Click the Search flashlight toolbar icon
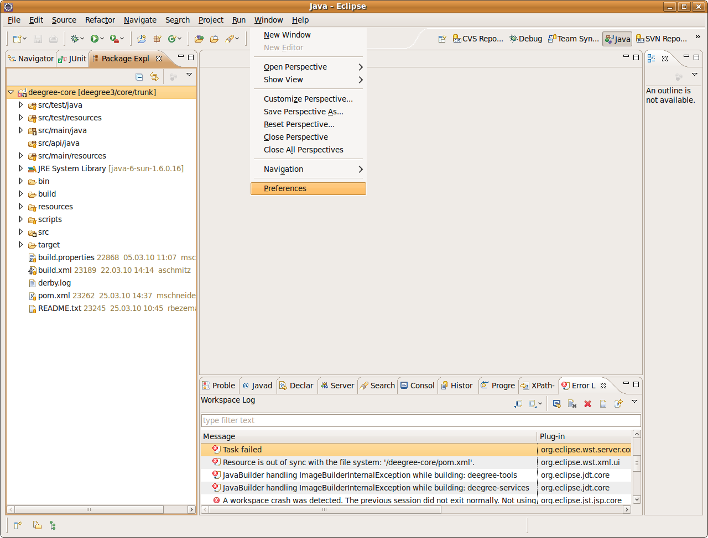 [x=230, y=39]
